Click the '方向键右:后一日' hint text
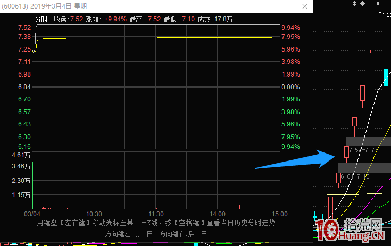This screenshot has width=391, height=246. 184,234
